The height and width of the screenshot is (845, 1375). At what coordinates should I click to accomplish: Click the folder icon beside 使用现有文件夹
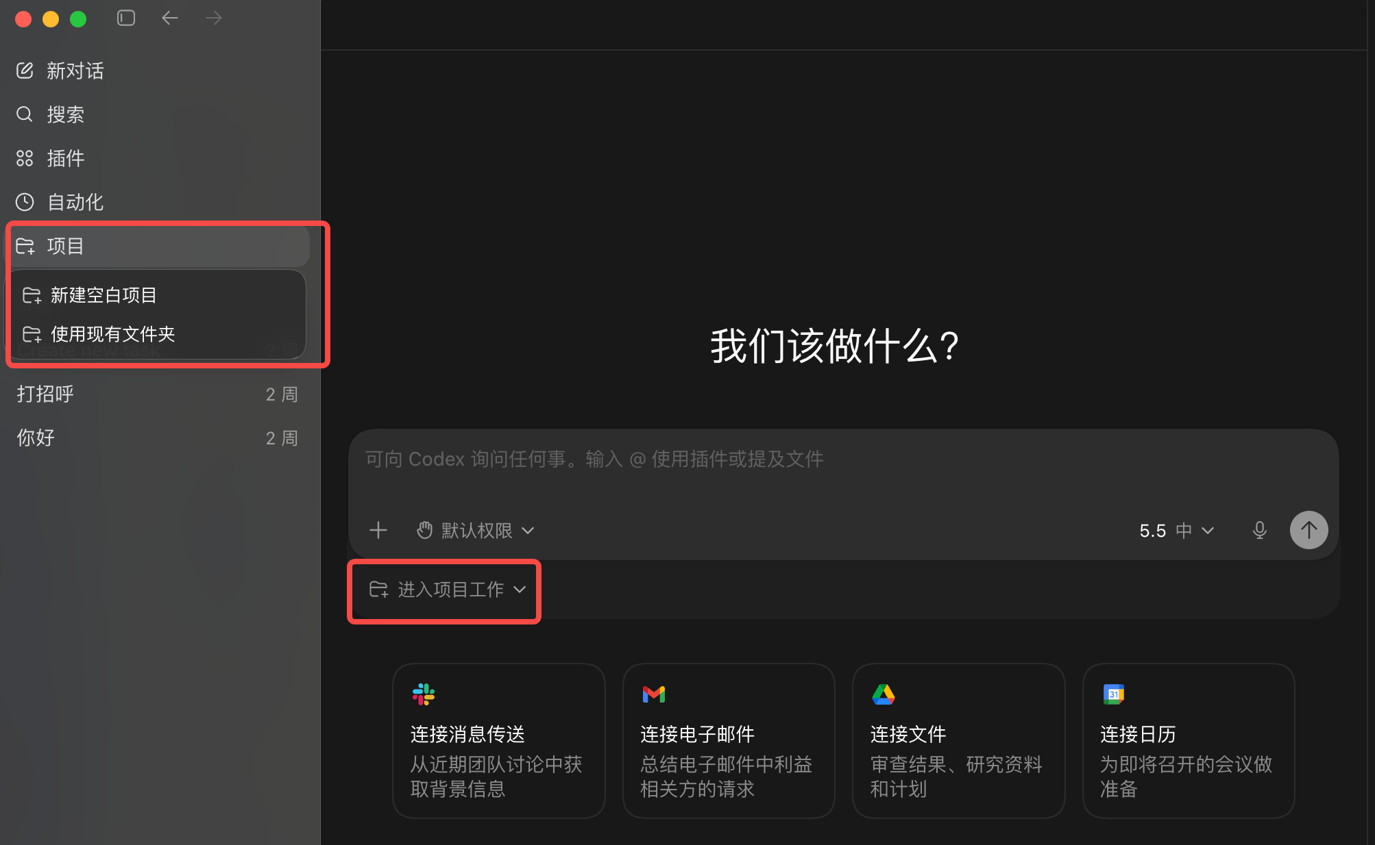(32, 334)
